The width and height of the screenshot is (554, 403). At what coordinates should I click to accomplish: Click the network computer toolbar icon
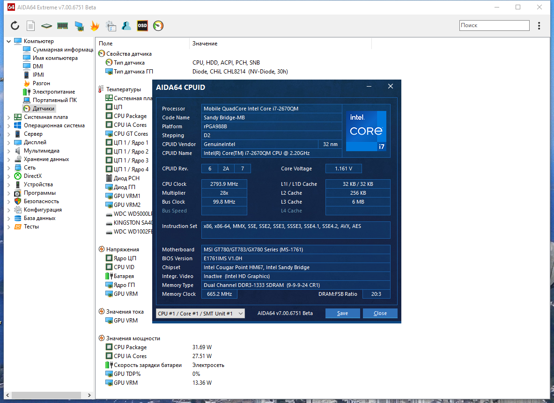click(x=79, y=26)
